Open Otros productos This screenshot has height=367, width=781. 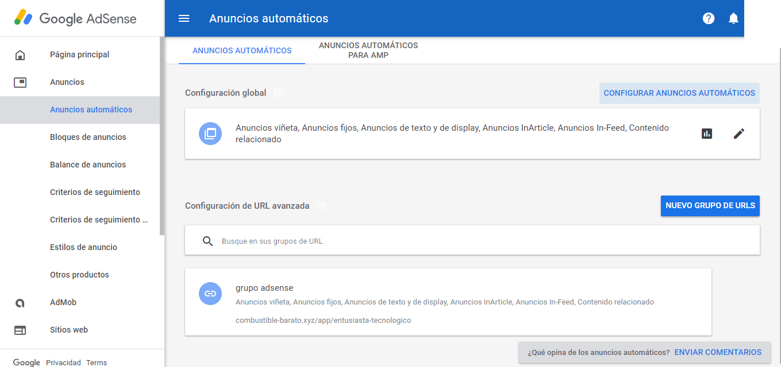click(x=80, y=275)
